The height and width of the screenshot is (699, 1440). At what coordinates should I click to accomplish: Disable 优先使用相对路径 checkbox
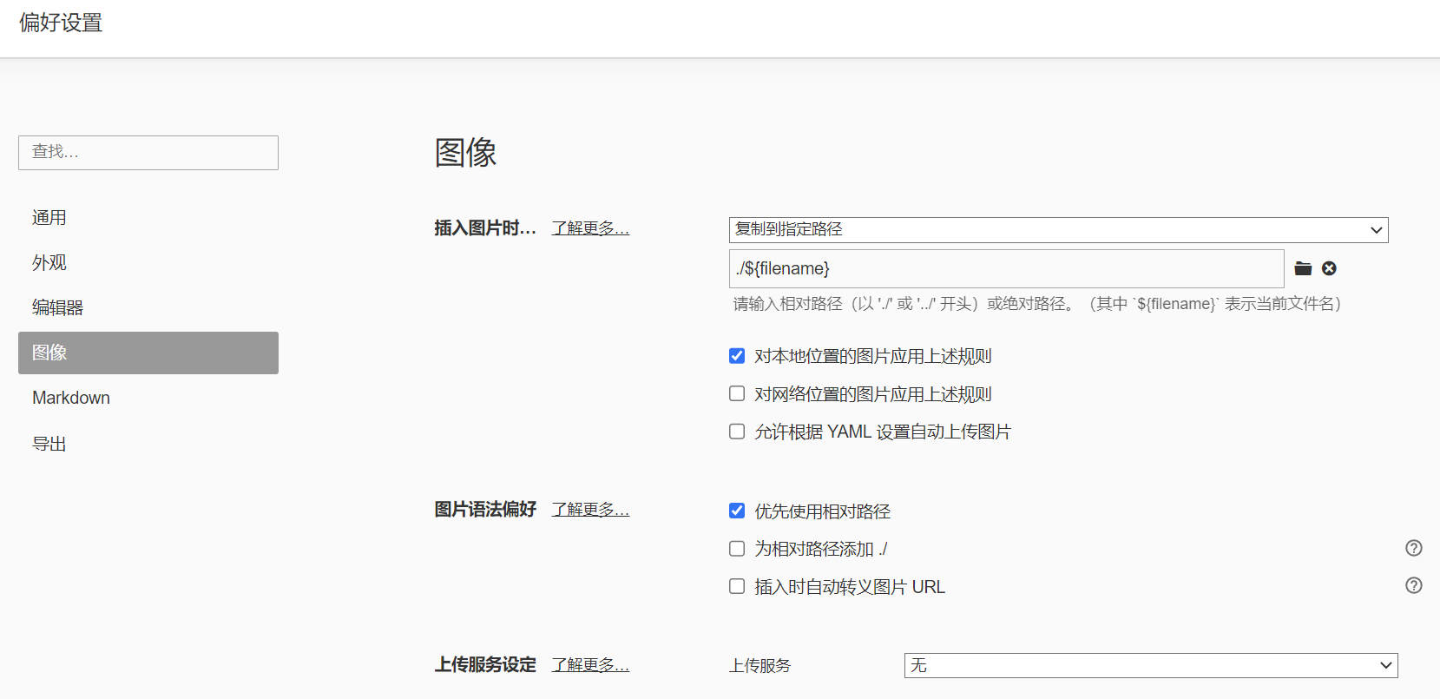[x=737, y=511]
